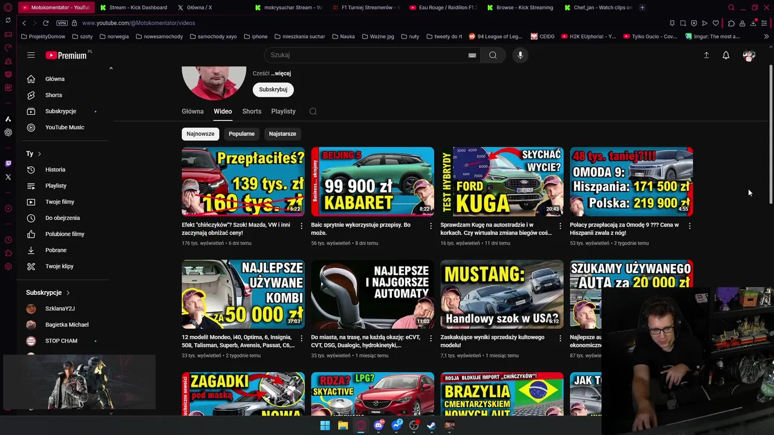Open the on-screen keyboard icon in search box
Screen dimensions: 774x435
[472, 55]
